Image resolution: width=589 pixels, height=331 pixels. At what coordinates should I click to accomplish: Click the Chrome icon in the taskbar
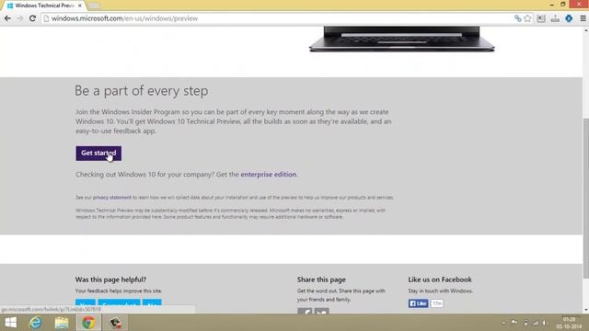tap(88, 323)
